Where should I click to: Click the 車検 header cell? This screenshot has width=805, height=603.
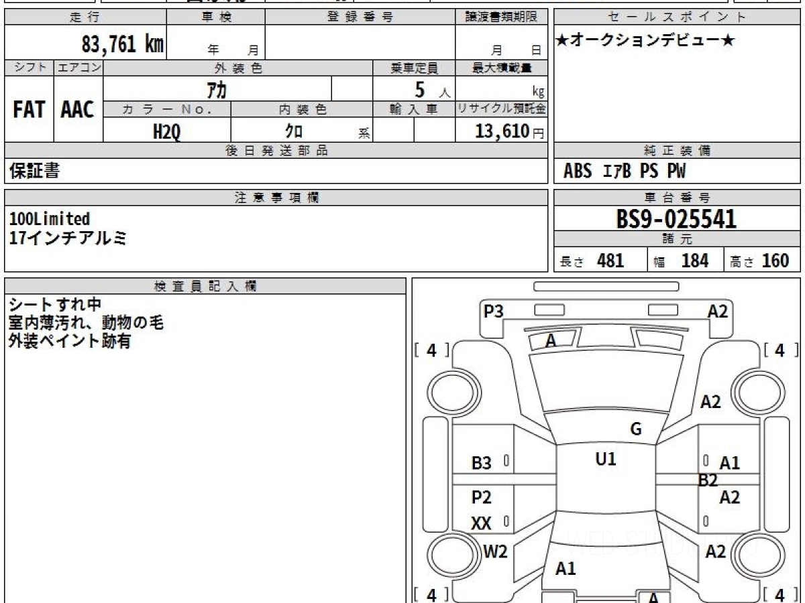(x=216, y=18)
